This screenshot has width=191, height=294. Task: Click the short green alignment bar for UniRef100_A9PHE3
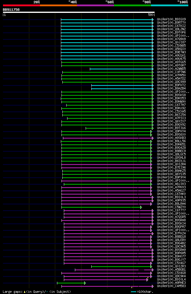72,283
